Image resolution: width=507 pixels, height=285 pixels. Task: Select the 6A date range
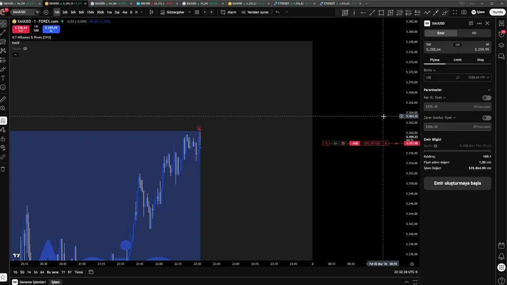pos(42,272)
